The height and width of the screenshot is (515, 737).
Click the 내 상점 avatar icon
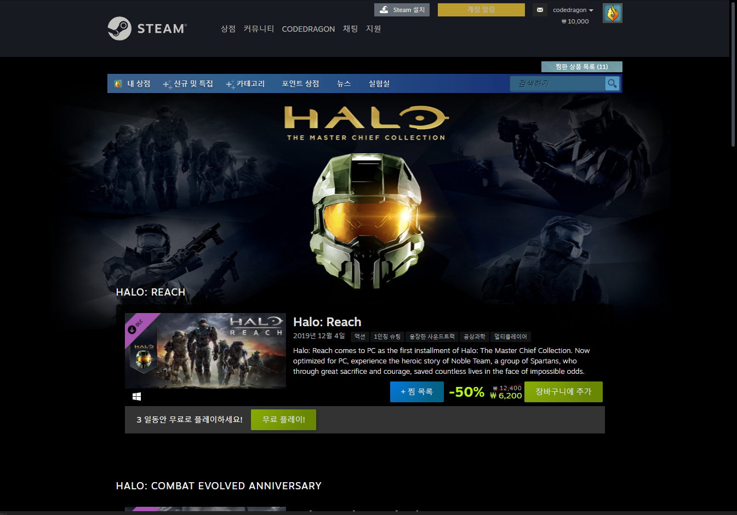click(118, 84)
